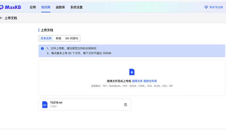Screen dimensions: 226x131
Task: Open 系统设置 in the top navigation
Action: tap(76, 7)
